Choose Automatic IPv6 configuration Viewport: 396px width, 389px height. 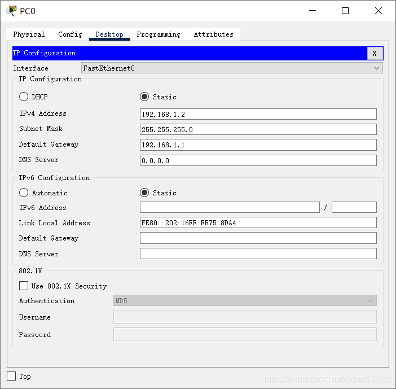(24, 193)
